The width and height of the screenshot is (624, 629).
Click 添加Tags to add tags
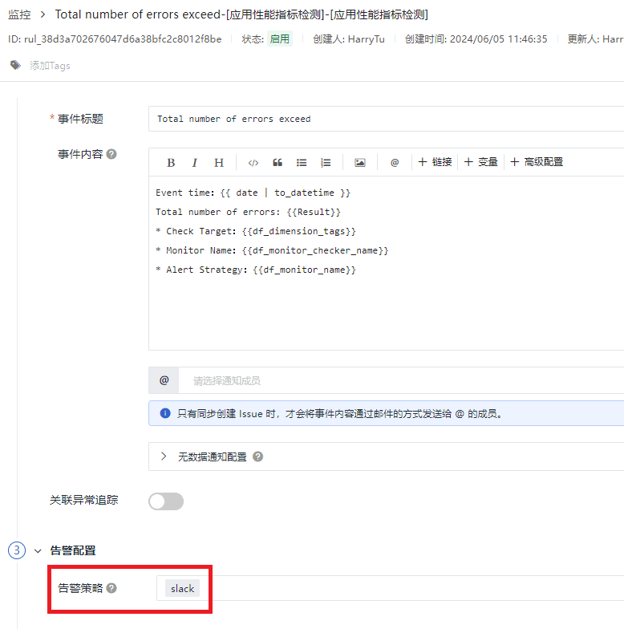[x=50, y=66]
